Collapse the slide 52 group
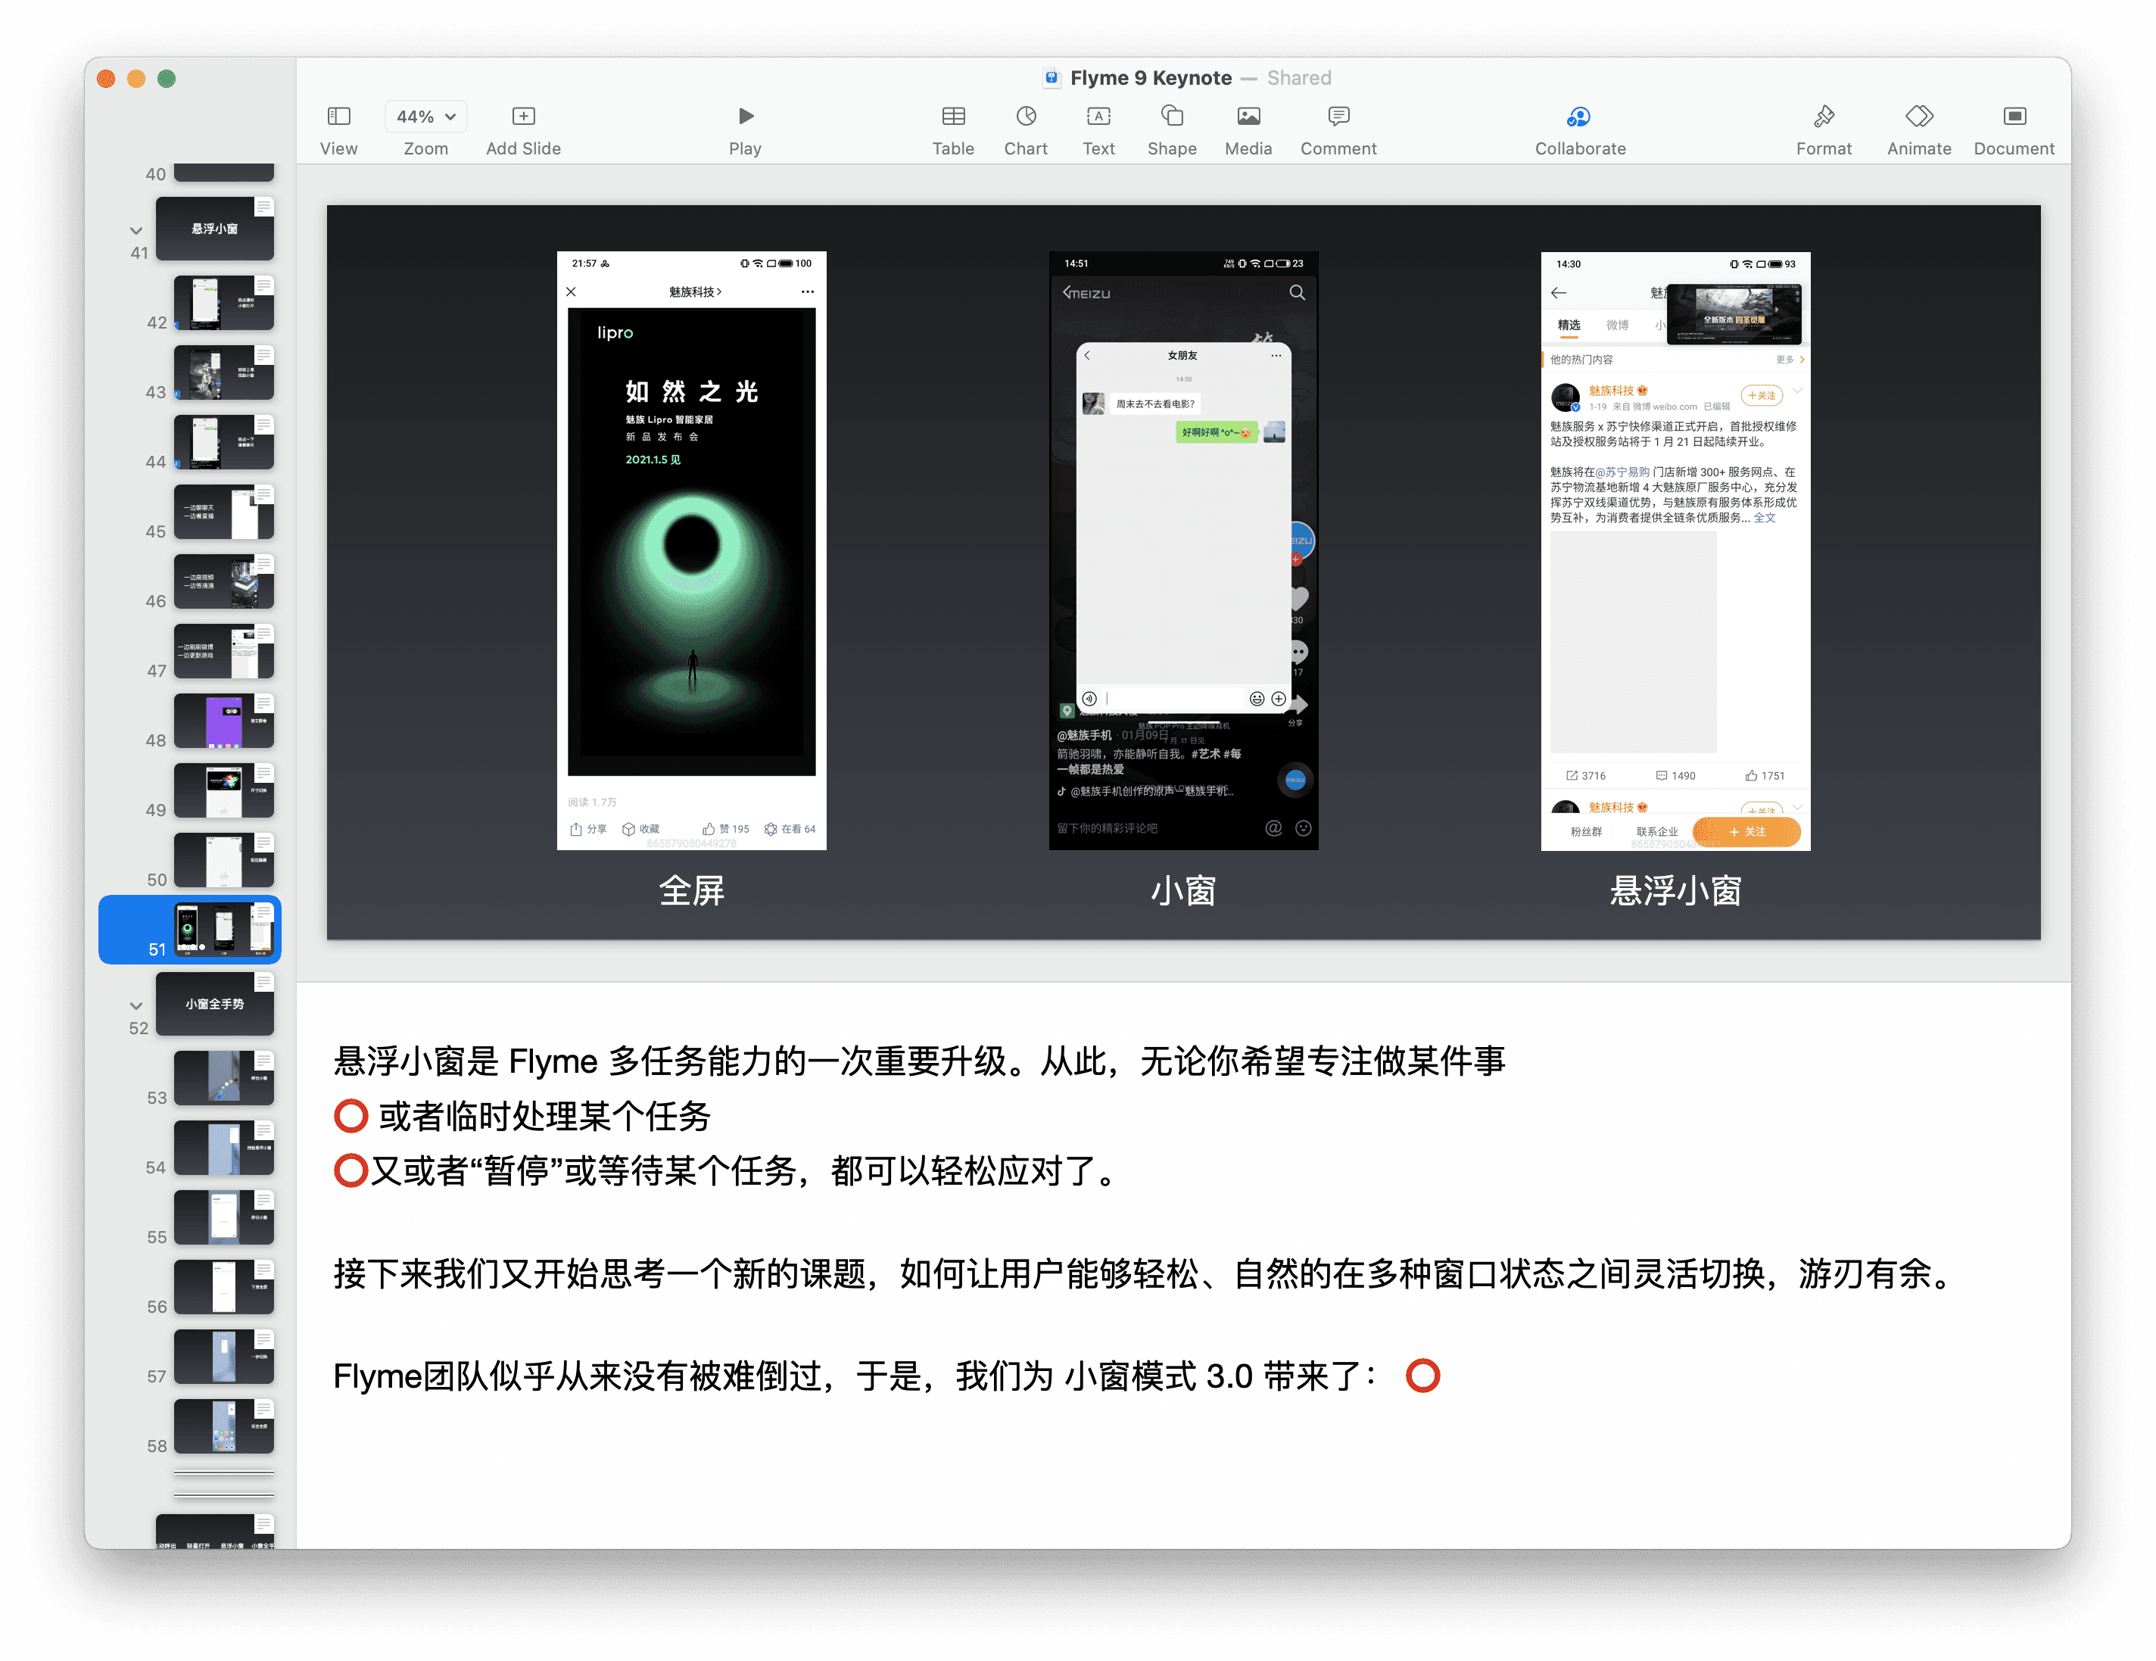The width and height of the screenshot is (2156, 1661). 136,1005
